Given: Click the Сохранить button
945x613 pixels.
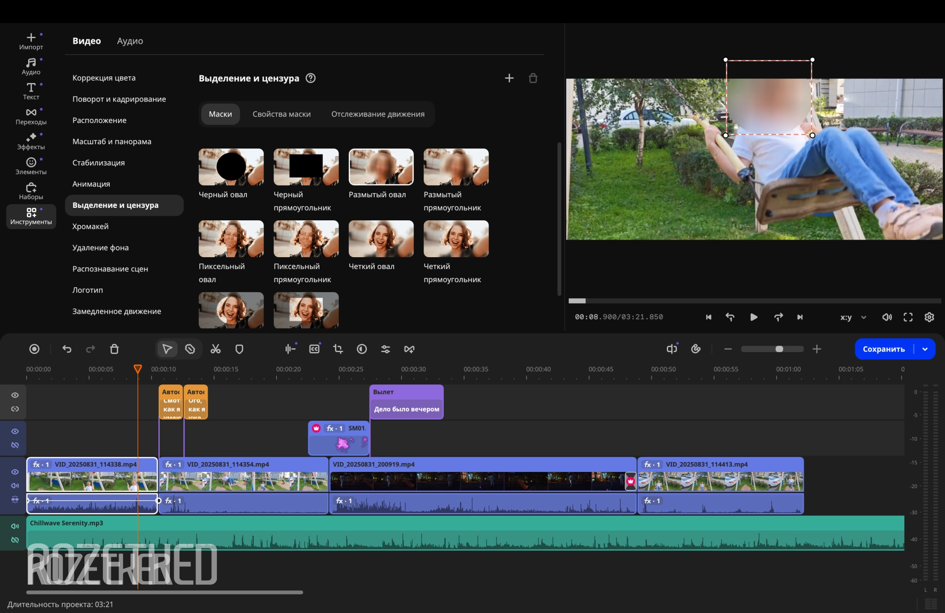Looking at the screenshot, I should [883, 349].
